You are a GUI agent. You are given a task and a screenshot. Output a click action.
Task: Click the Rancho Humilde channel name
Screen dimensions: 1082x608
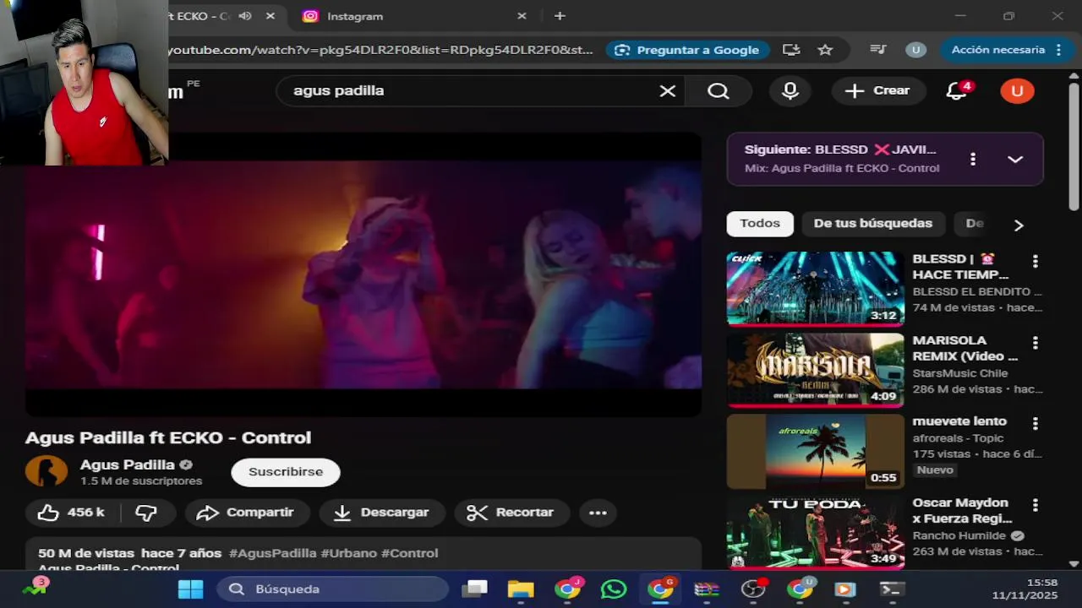click(x=959, y=535)
